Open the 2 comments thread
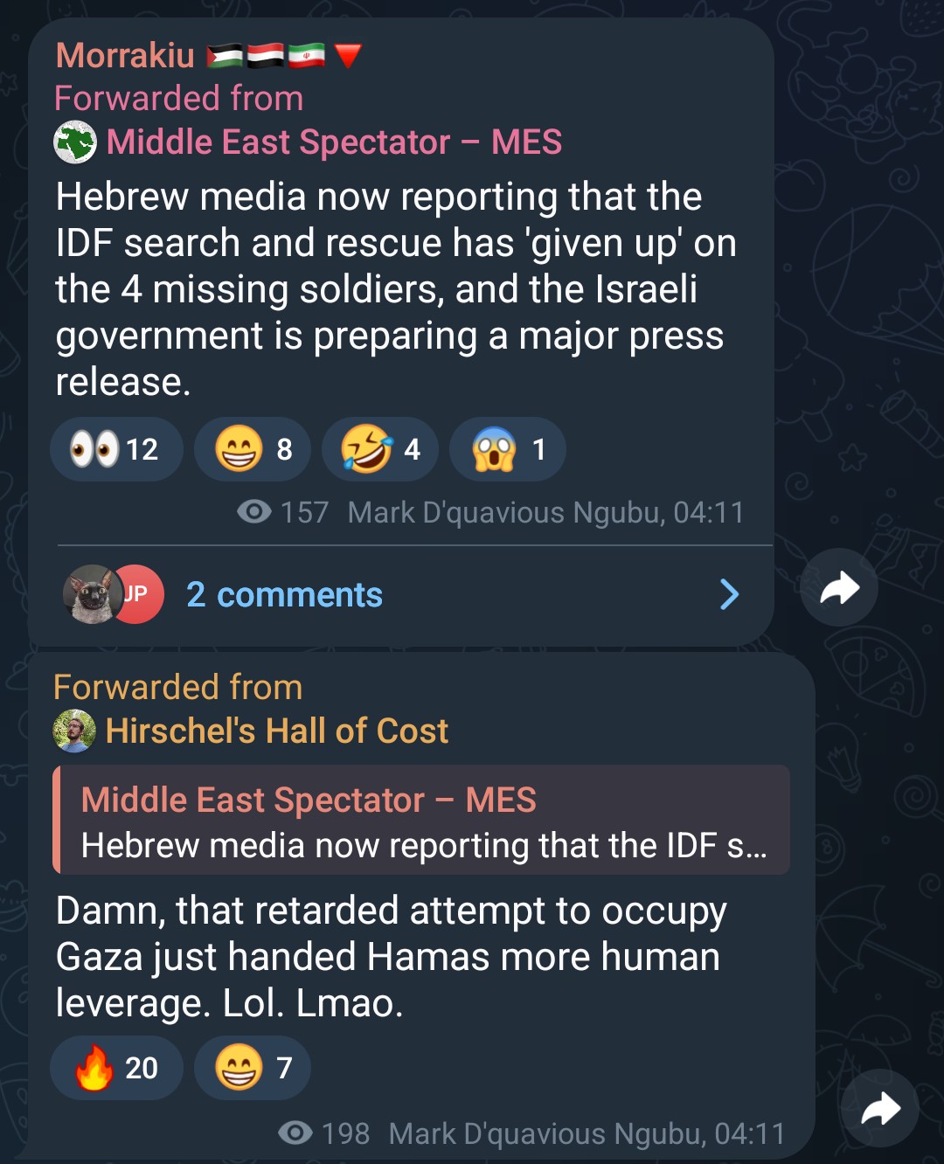Viewport: 944px width, 1164px height. 284,594
